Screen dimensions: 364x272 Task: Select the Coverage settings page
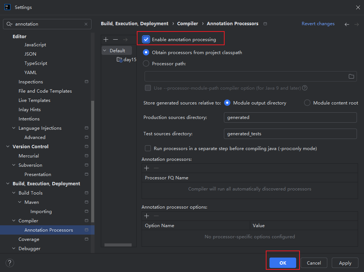tap(29, 239)
